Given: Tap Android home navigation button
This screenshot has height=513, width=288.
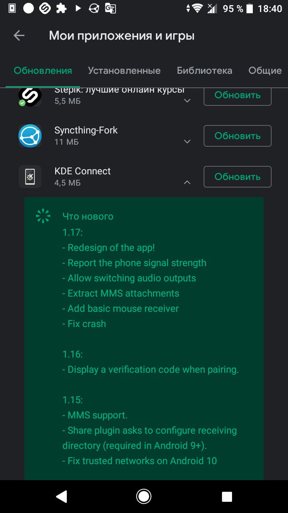Looking at the screenshot, I should tap(144, 497).
